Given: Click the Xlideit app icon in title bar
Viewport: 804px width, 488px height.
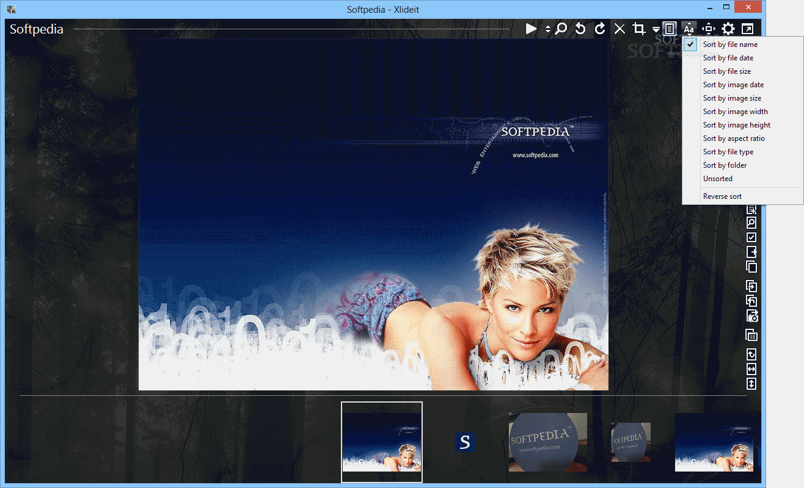Looking at the screenshot, I should [x=10, y=9].
